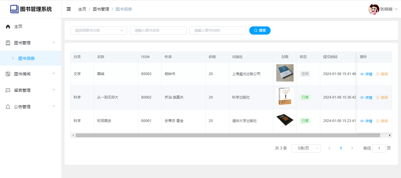The height and width of the screenshot is (178, 401).
Task: View 详情 for 时间简史 row
Action: (x=366, y=121)
